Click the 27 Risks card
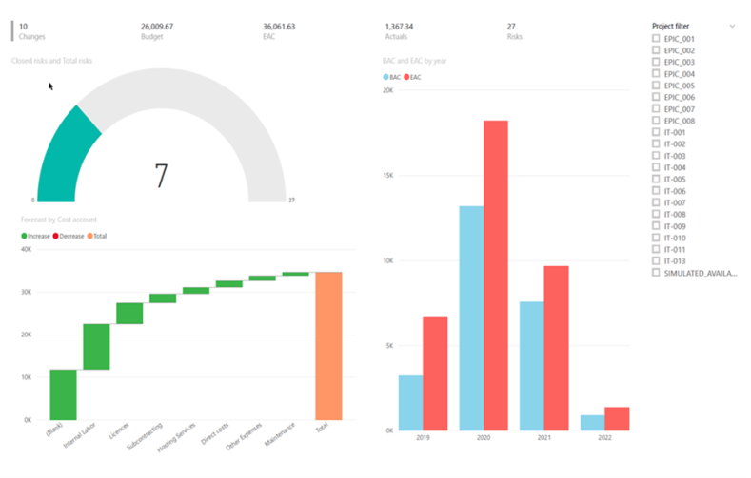The width and height of the screenshot is (751, 478). click(514, 31)
